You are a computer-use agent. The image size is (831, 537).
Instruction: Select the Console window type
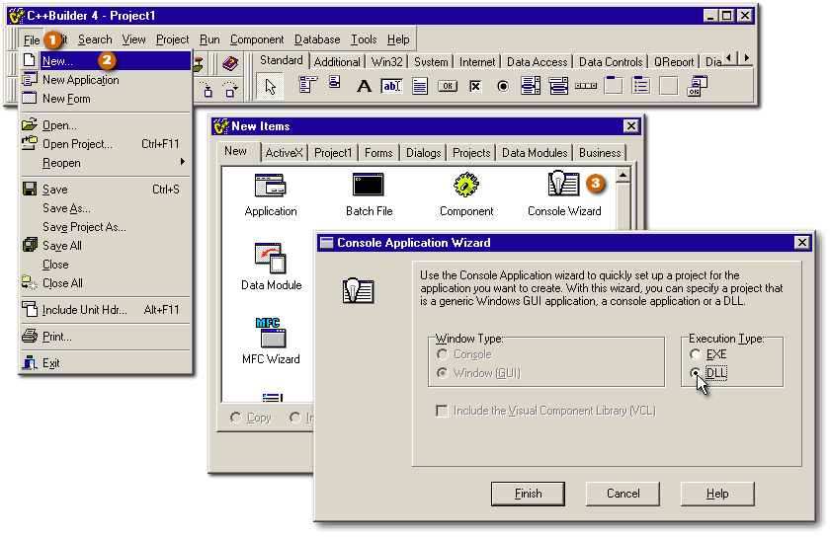464,354
